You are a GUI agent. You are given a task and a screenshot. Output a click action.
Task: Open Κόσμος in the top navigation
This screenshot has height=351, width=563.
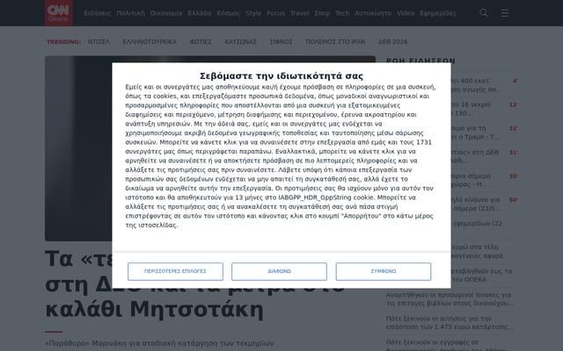[x=228, y=13]
